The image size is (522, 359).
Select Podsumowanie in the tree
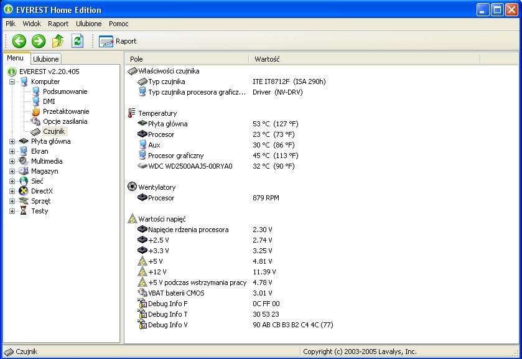click(65, 91)
